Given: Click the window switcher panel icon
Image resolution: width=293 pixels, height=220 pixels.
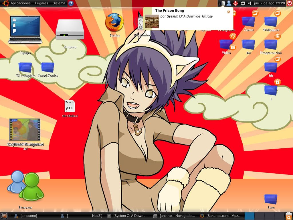Looking at the screenshot, I should pos(243,3).
